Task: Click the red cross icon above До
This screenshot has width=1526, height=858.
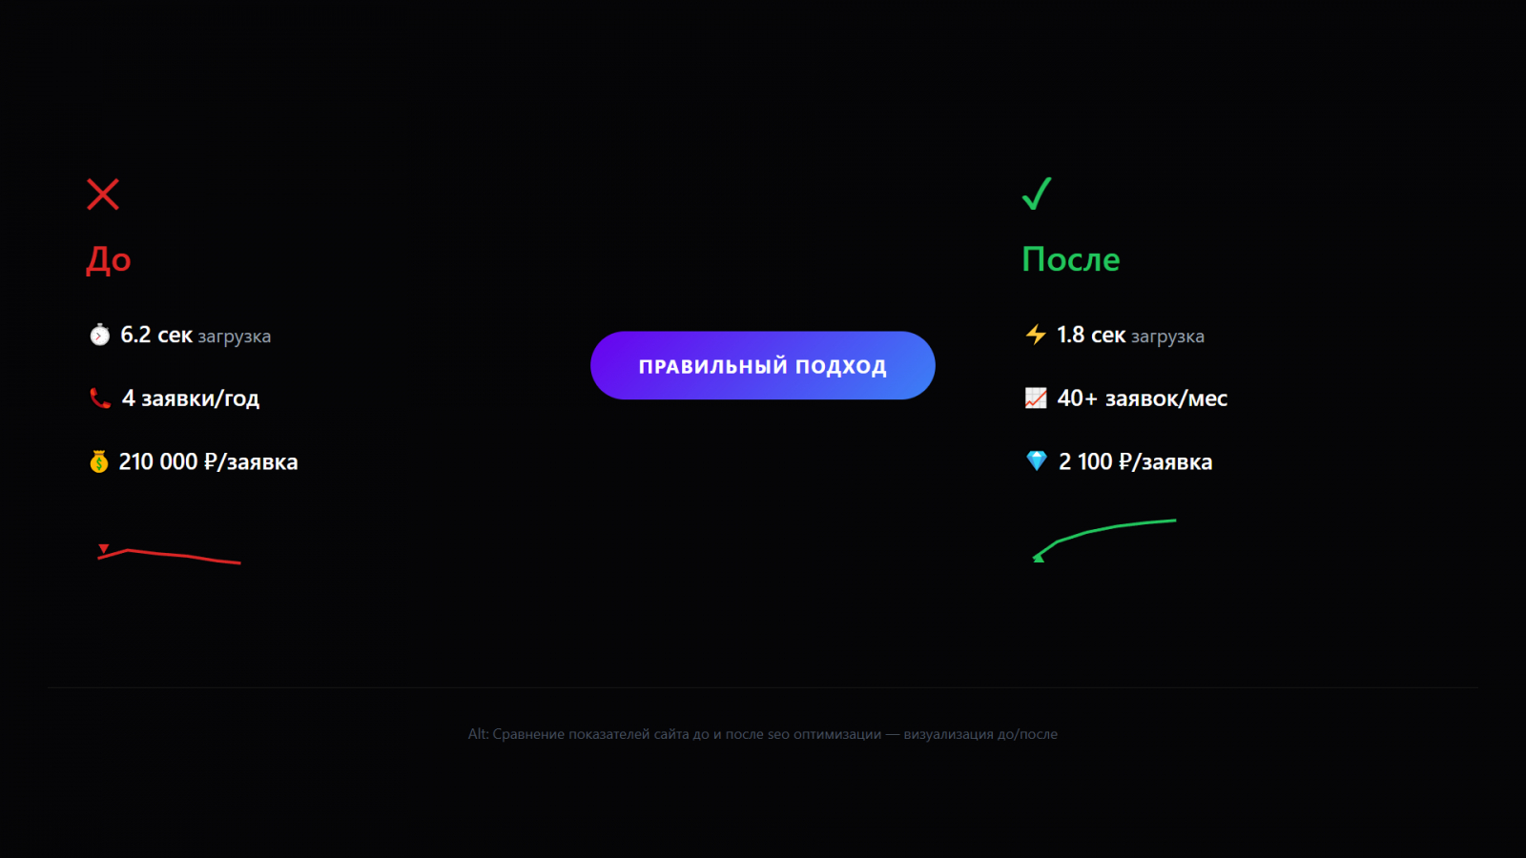Action: pos(103,194)
